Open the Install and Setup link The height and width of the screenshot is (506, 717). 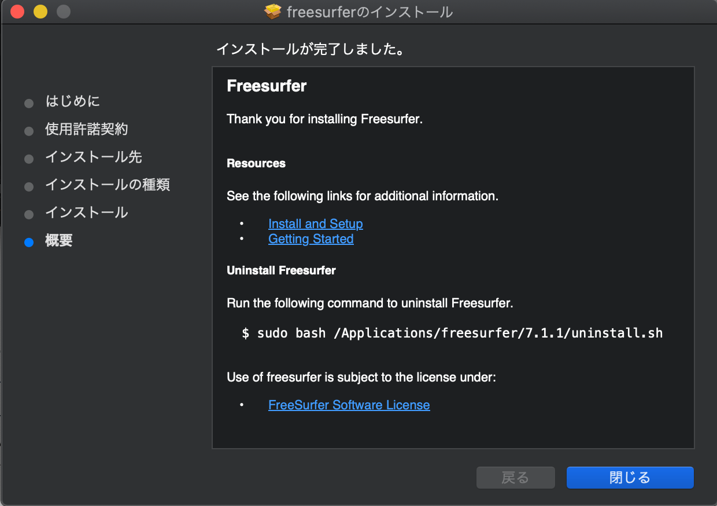pos(315,224)
